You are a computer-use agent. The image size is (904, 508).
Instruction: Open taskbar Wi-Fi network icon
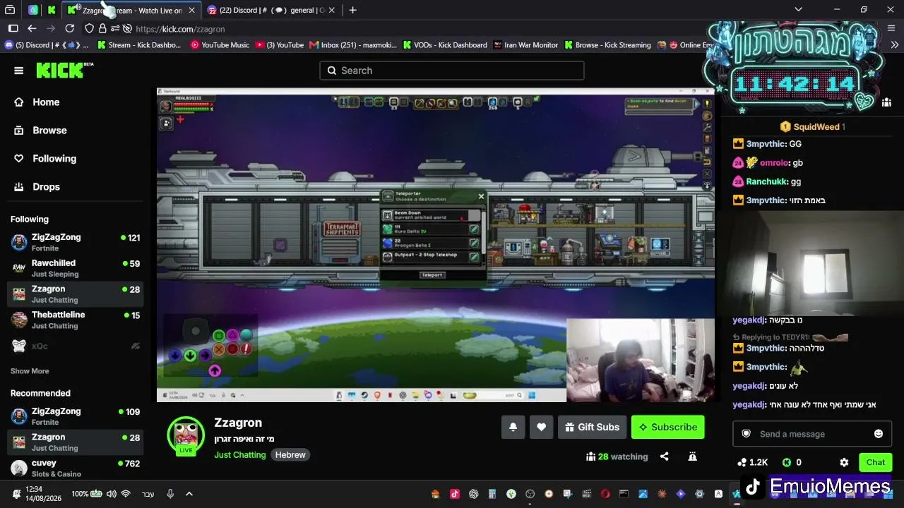click(x=126, y=494)
